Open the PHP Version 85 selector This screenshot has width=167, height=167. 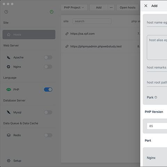157,126
